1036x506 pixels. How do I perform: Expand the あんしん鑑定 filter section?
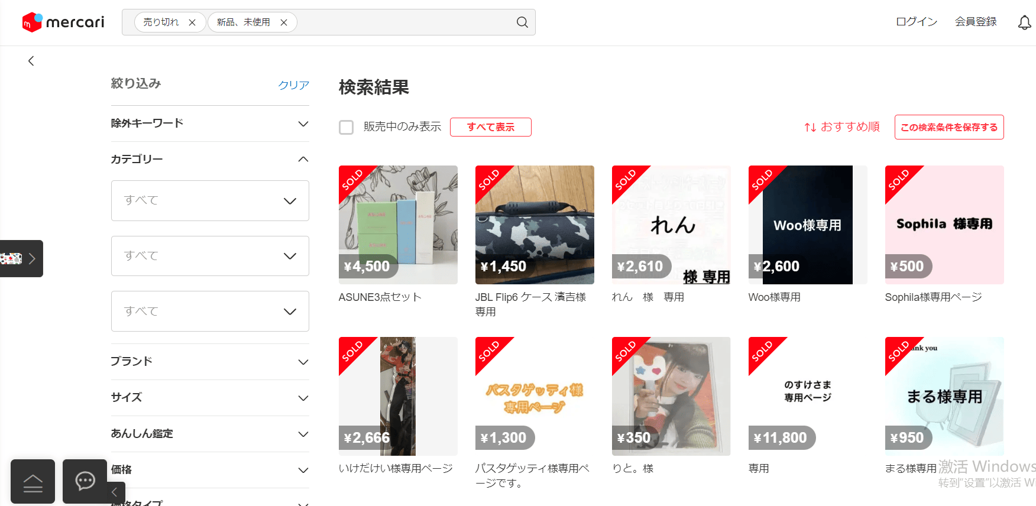210,434
